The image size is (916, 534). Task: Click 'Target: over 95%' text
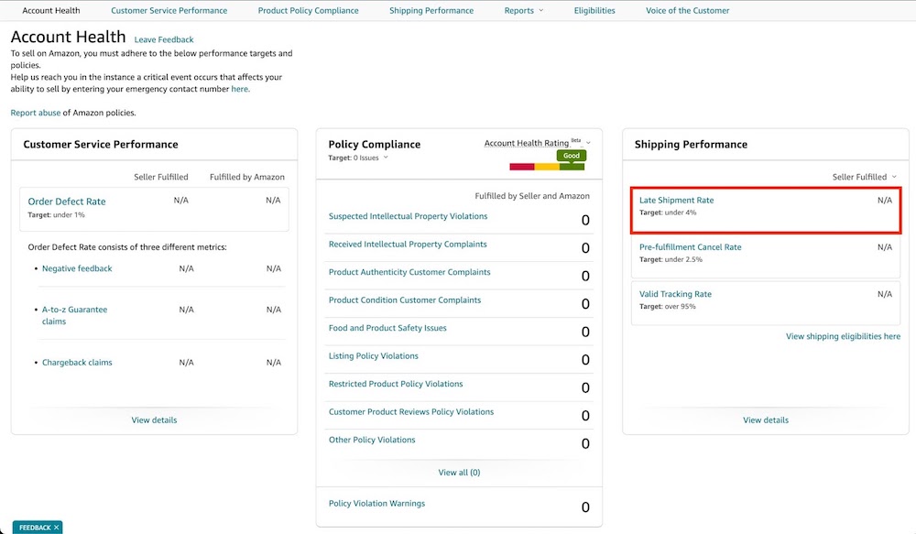[667, 307]
